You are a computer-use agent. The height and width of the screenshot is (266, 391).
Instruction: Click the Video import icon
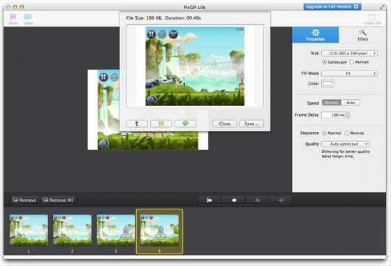coord(28,19)
